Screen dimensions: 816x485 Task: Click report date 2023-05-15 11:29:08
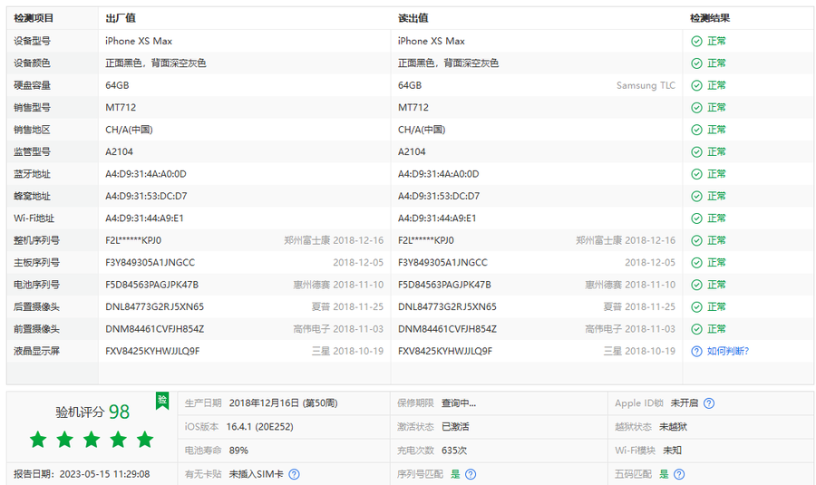104,474
